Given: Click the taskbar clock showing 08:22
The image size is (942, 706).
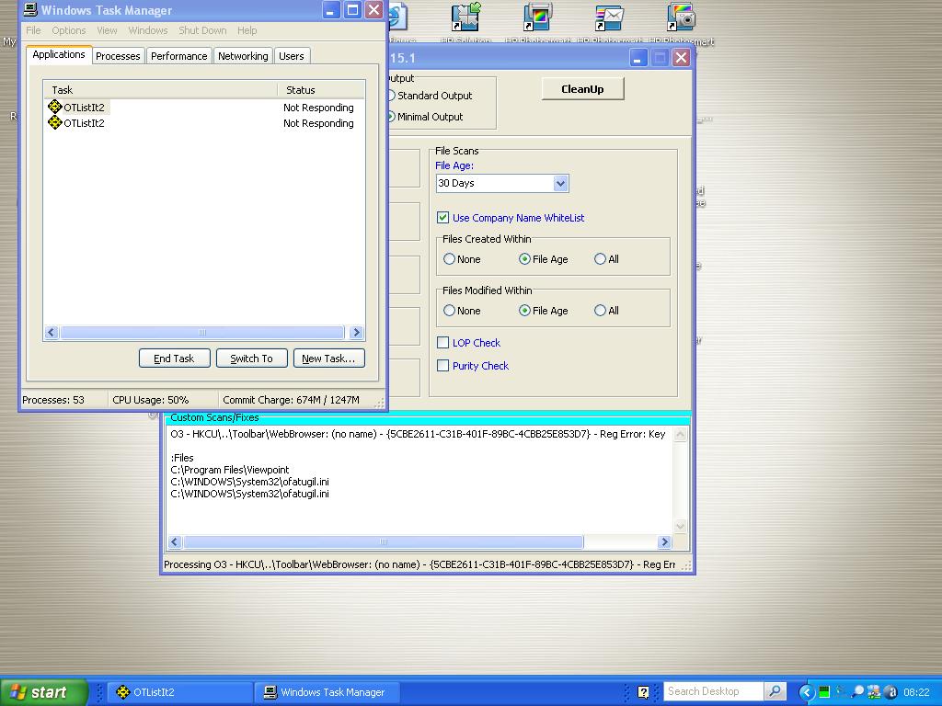Looking at the screenshot, I should point(916,692).
